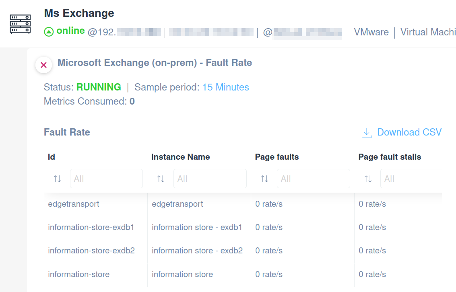This screenshot has height=292, width=456.
Task: Click the Metrics Consumed value 0
Action: click(132, 101)
